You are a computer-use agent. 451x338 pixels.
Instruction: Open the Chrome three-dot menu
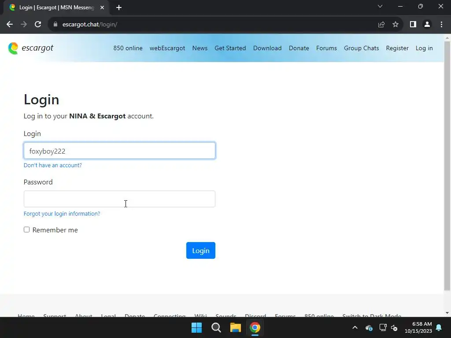(441, 25)
